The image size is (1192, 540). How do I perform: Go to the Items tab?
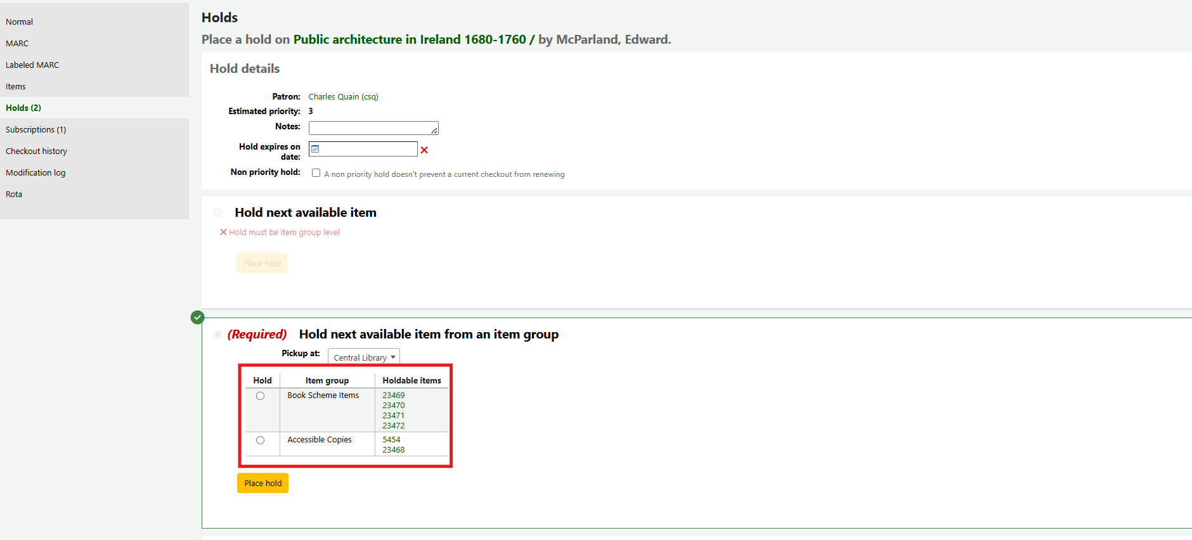tap(16, 86)
